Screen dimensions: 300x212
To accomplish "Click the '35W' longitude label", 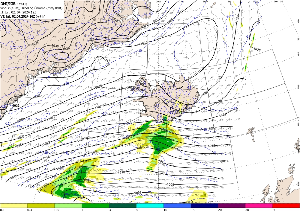I will (x=88, y=1).
